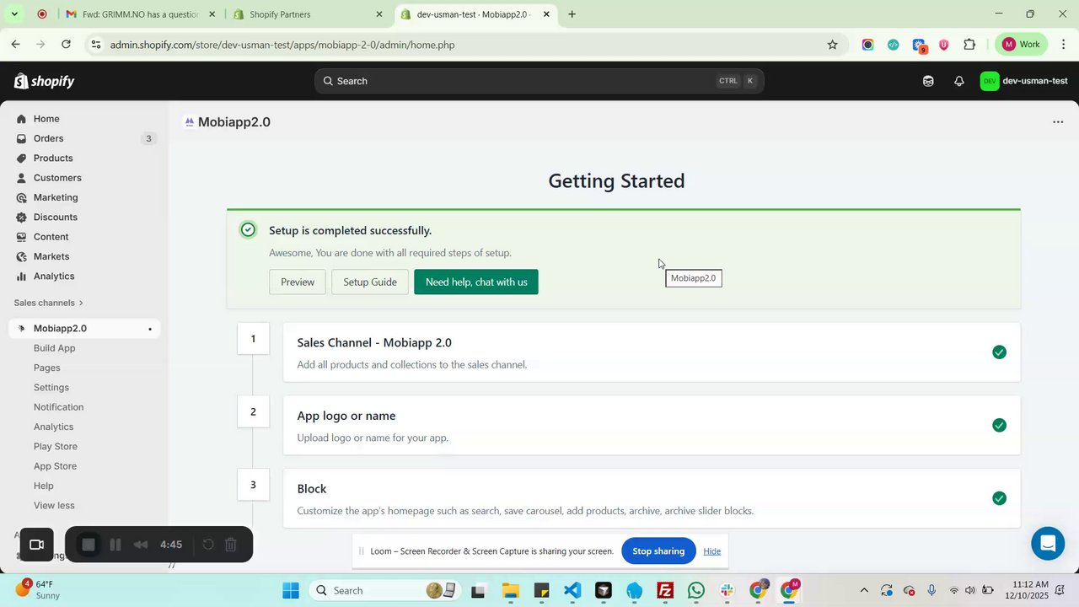Hide the Loom screen sharing bar
This screenshot has width=1079, height=607.
click(712, 551)
